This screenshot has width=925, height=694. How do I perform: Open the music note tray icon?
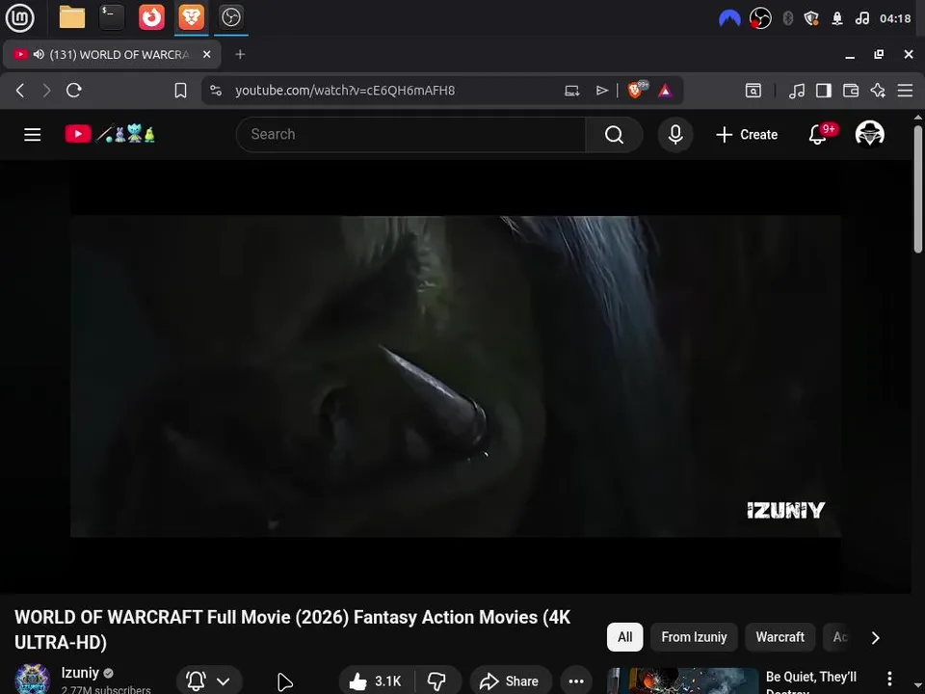point(861,18)
